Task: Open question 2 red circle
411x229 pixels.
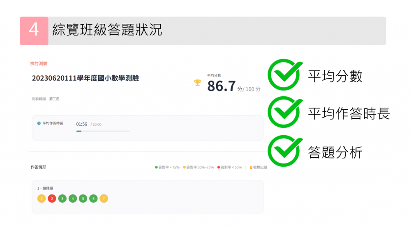Action: pyautogui.click(x=52, y=199)
